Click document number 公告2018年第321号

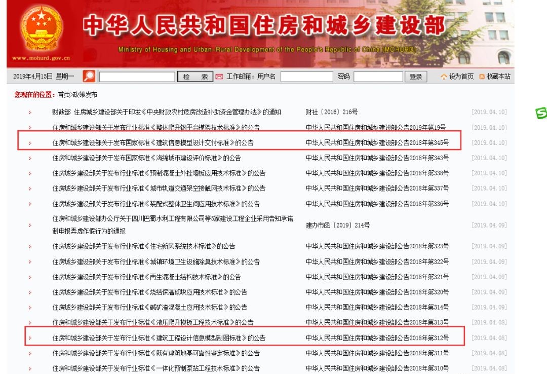coord(377,277)
